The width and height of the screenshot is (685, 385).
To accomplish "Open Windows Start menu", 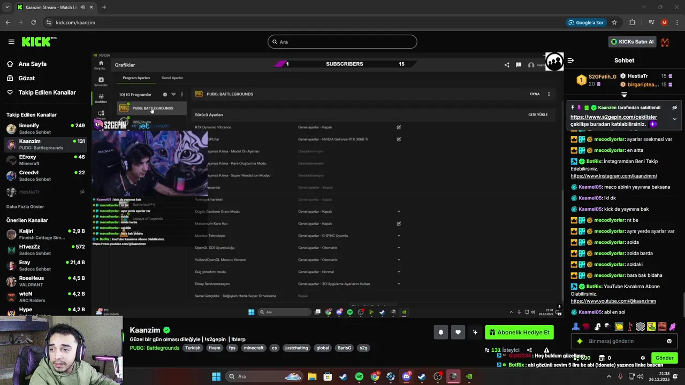I will click(216, 376).
